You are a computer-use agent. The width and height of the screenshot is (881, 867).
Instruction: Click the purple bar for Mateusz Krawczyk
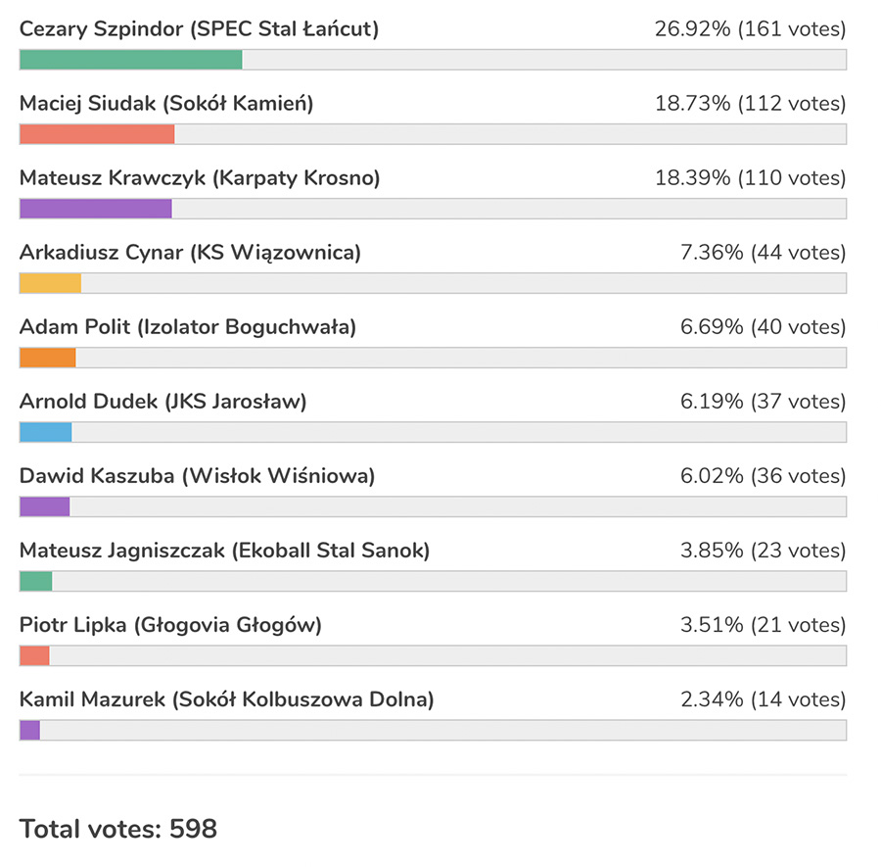[x=95, y=209]
